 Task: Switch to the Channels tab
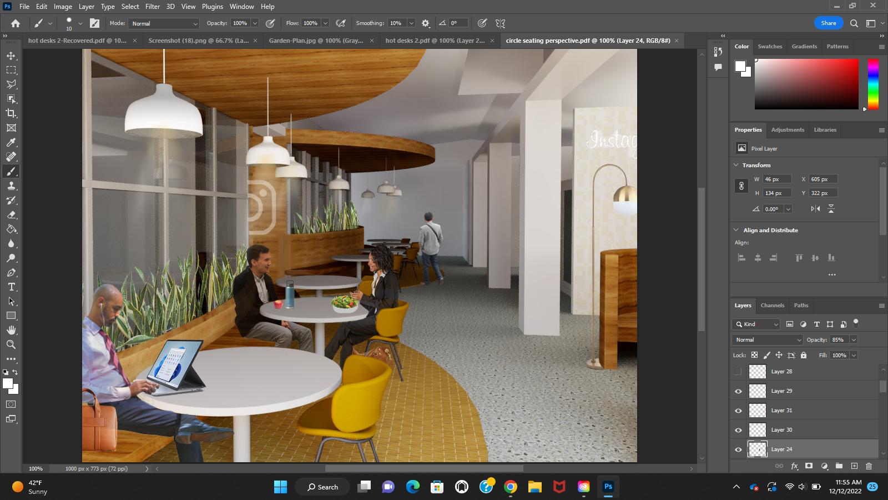point(772,306)
